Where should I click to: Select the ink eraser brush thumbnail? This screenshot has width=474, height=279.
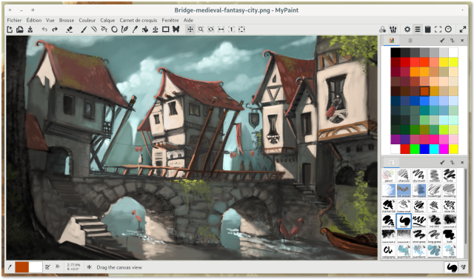(404, 190)
